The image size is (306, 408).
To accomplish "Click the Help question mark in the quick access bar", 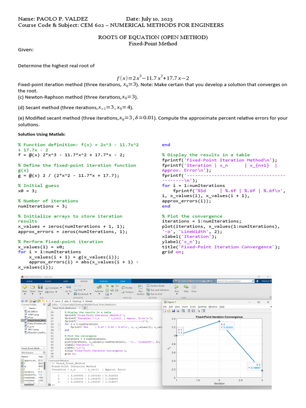I will click(209, 281).
